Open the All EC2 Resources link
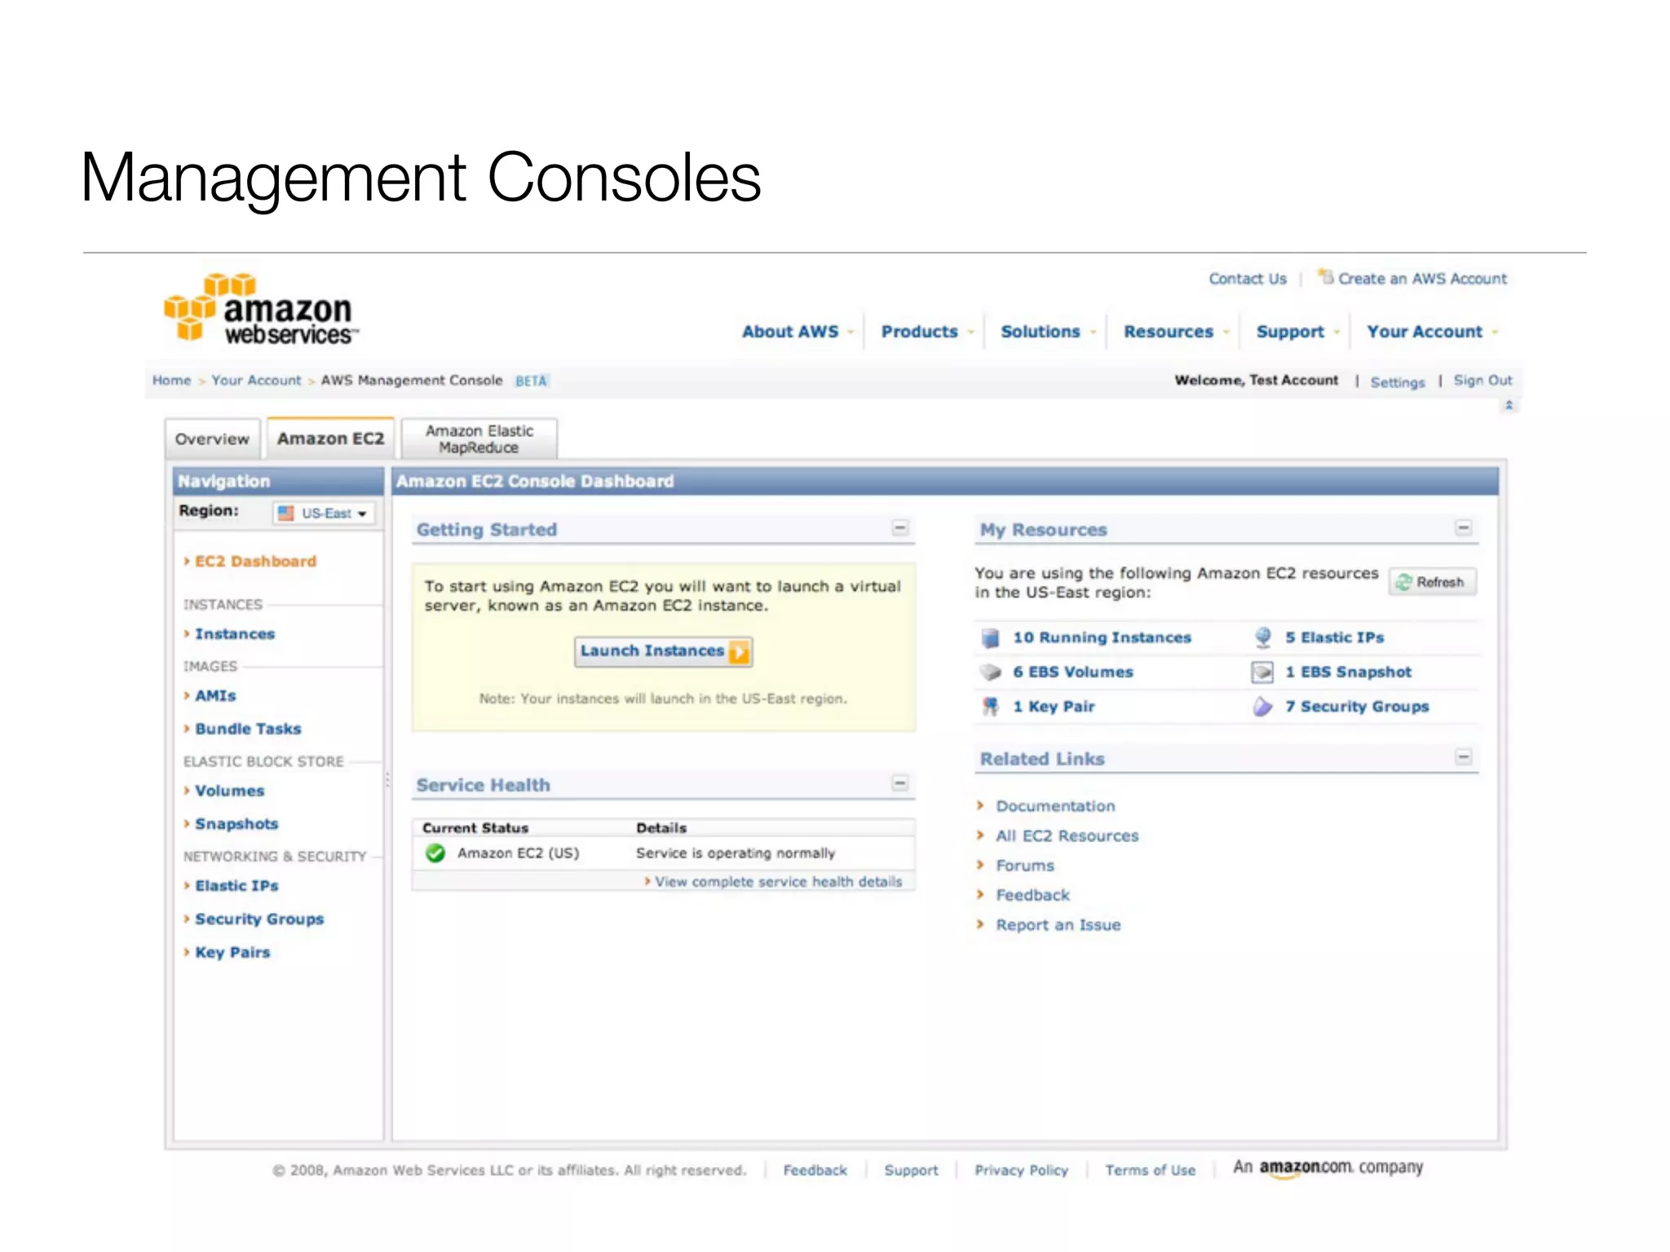Image resolution: width=1670 pixels, height=1252 pixels. [x=1067, y=836]
